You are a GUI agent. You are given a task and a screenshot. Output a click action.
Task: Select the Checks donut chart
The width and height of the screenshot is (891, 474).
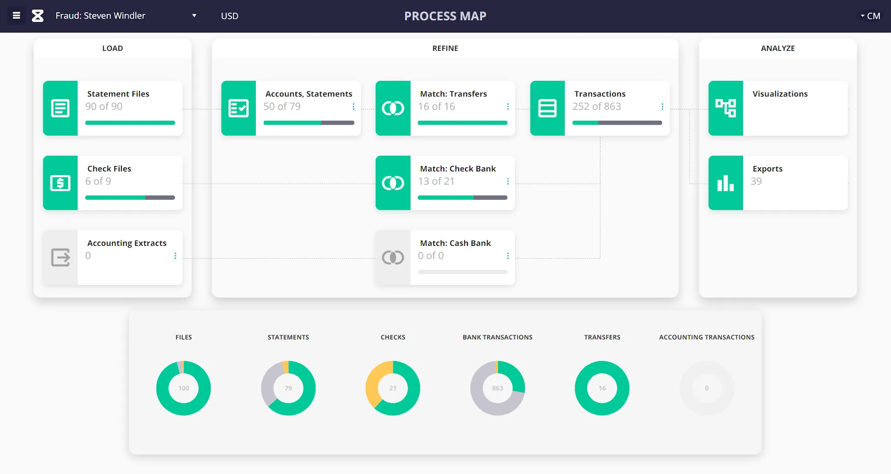click(393, 388)
